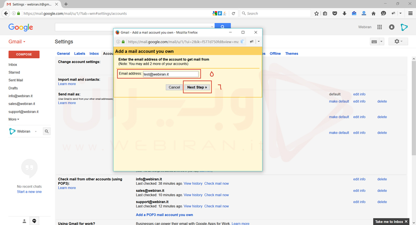Click the main window URL address bar
The image size is (416, 225).
click(x=117, y=14)
